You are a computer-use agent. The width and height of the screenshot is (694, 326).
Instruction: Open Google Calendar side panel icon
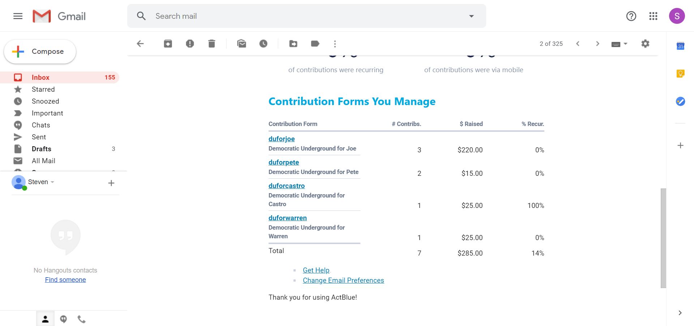coord(680,46)
